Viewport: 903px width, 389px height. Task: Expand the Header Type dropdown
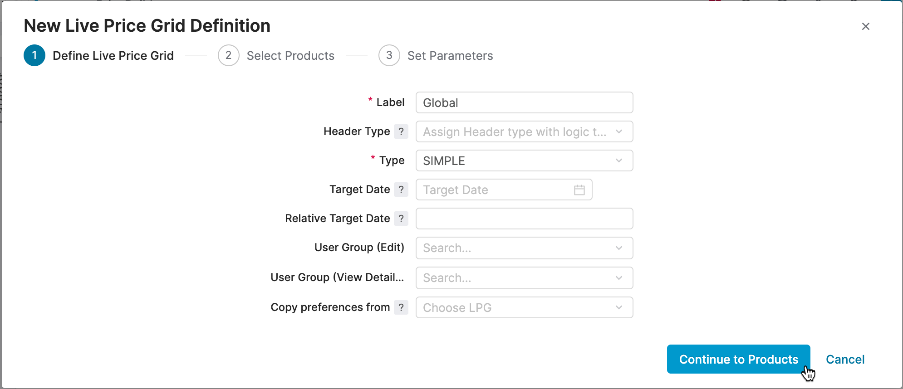(x=524, y=131)
